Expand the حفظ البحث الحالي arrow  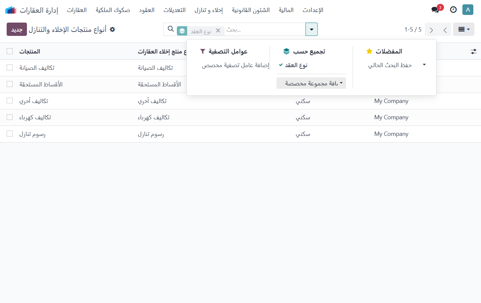tap(424, 65)
